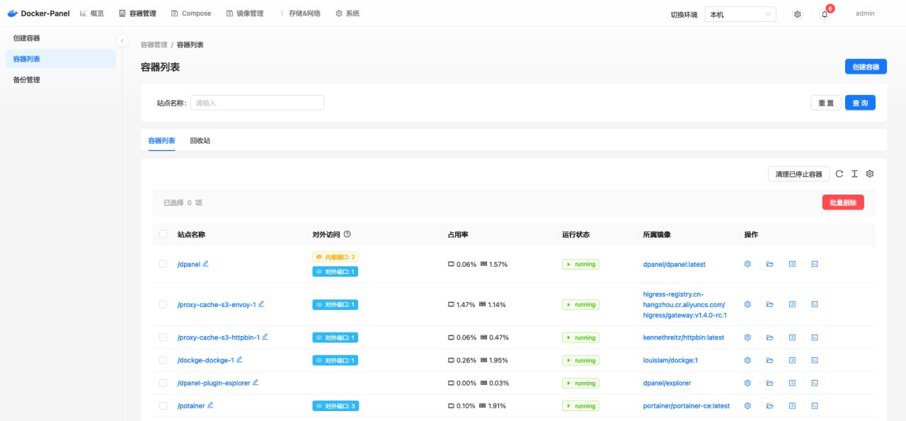Open dpanel/dpanel:latest image link

click(x=674, y=265)
